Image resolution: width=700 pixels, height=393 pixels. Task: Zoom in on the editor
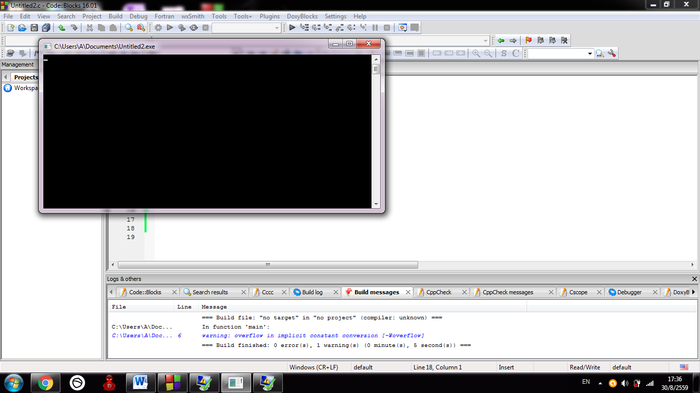click(x=477, y=53)
